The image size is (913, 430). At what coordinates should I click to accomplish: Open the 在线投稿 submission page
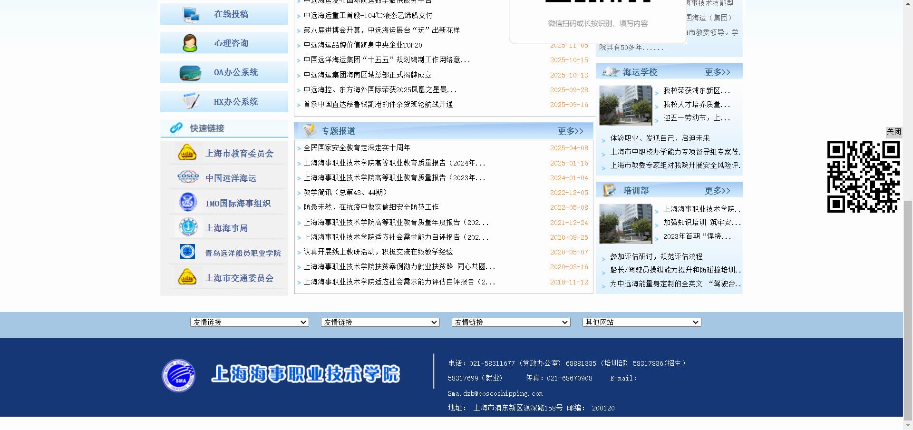tap(223, 14)
